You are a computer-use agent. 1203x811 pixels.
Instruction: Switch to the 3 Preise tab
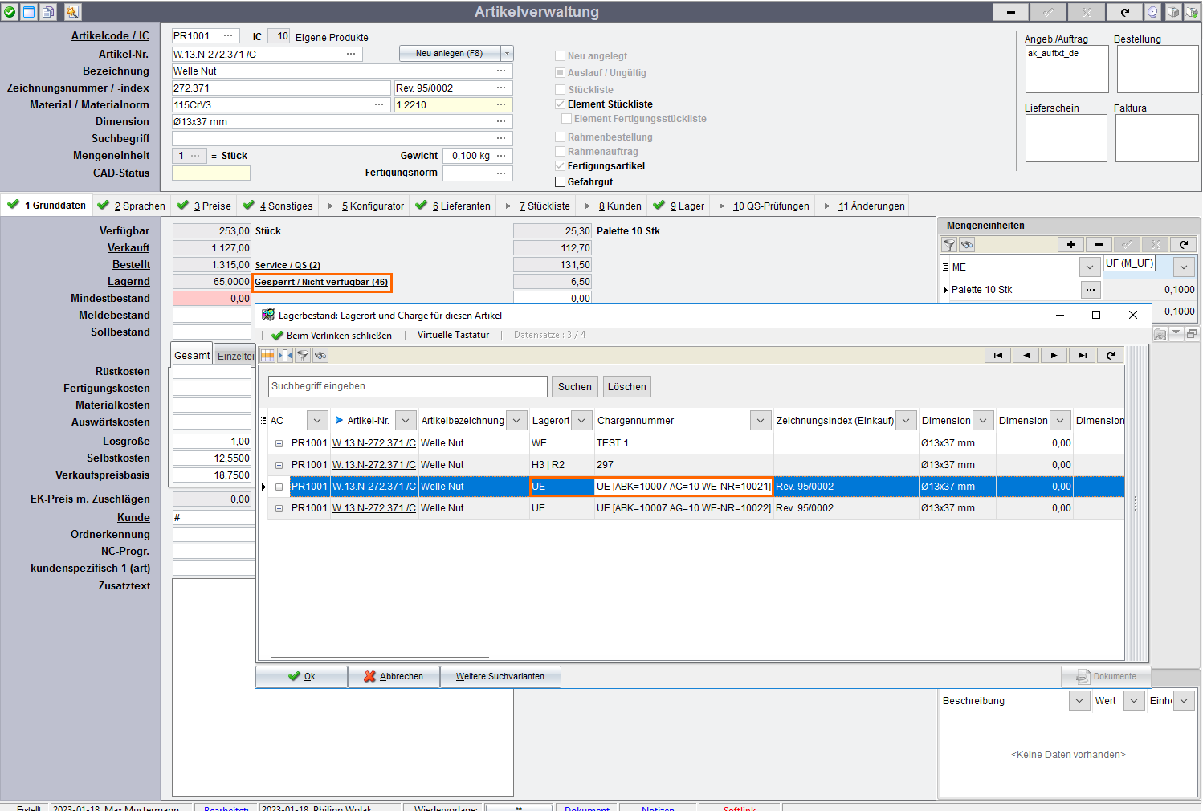click(204, 206)
